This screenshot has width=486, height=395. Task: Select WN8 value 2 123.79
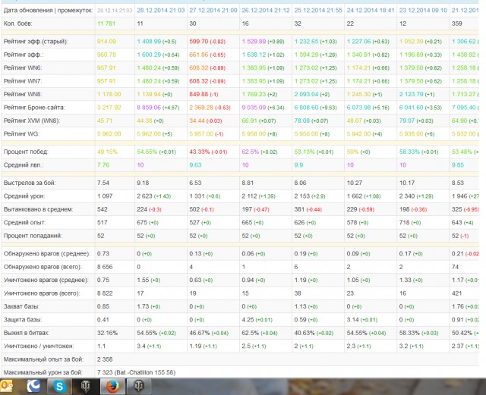[x=412, y=94]
